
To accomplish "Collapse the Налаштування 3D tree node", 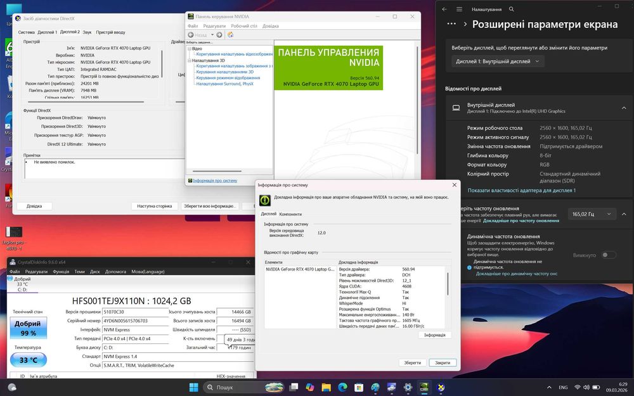I will [x=189, y=60].
